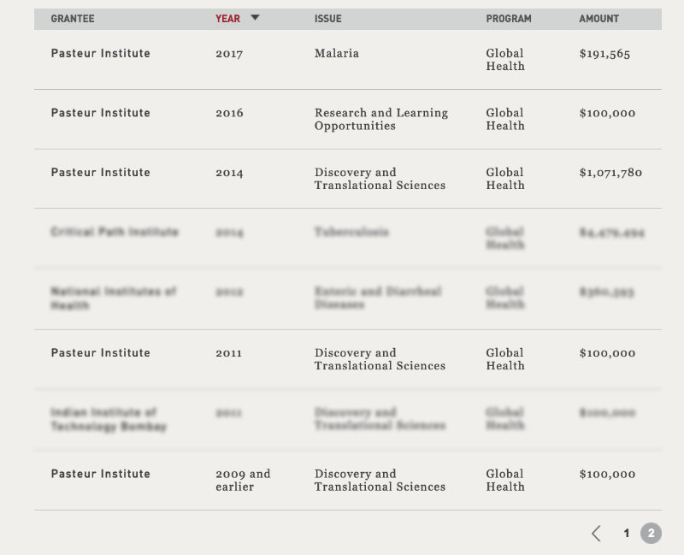Click the $100,000 amount in 2009 row

point(607,475)
